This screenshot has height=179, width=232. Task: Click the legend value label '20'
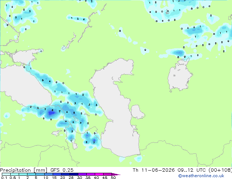(63, 178)
